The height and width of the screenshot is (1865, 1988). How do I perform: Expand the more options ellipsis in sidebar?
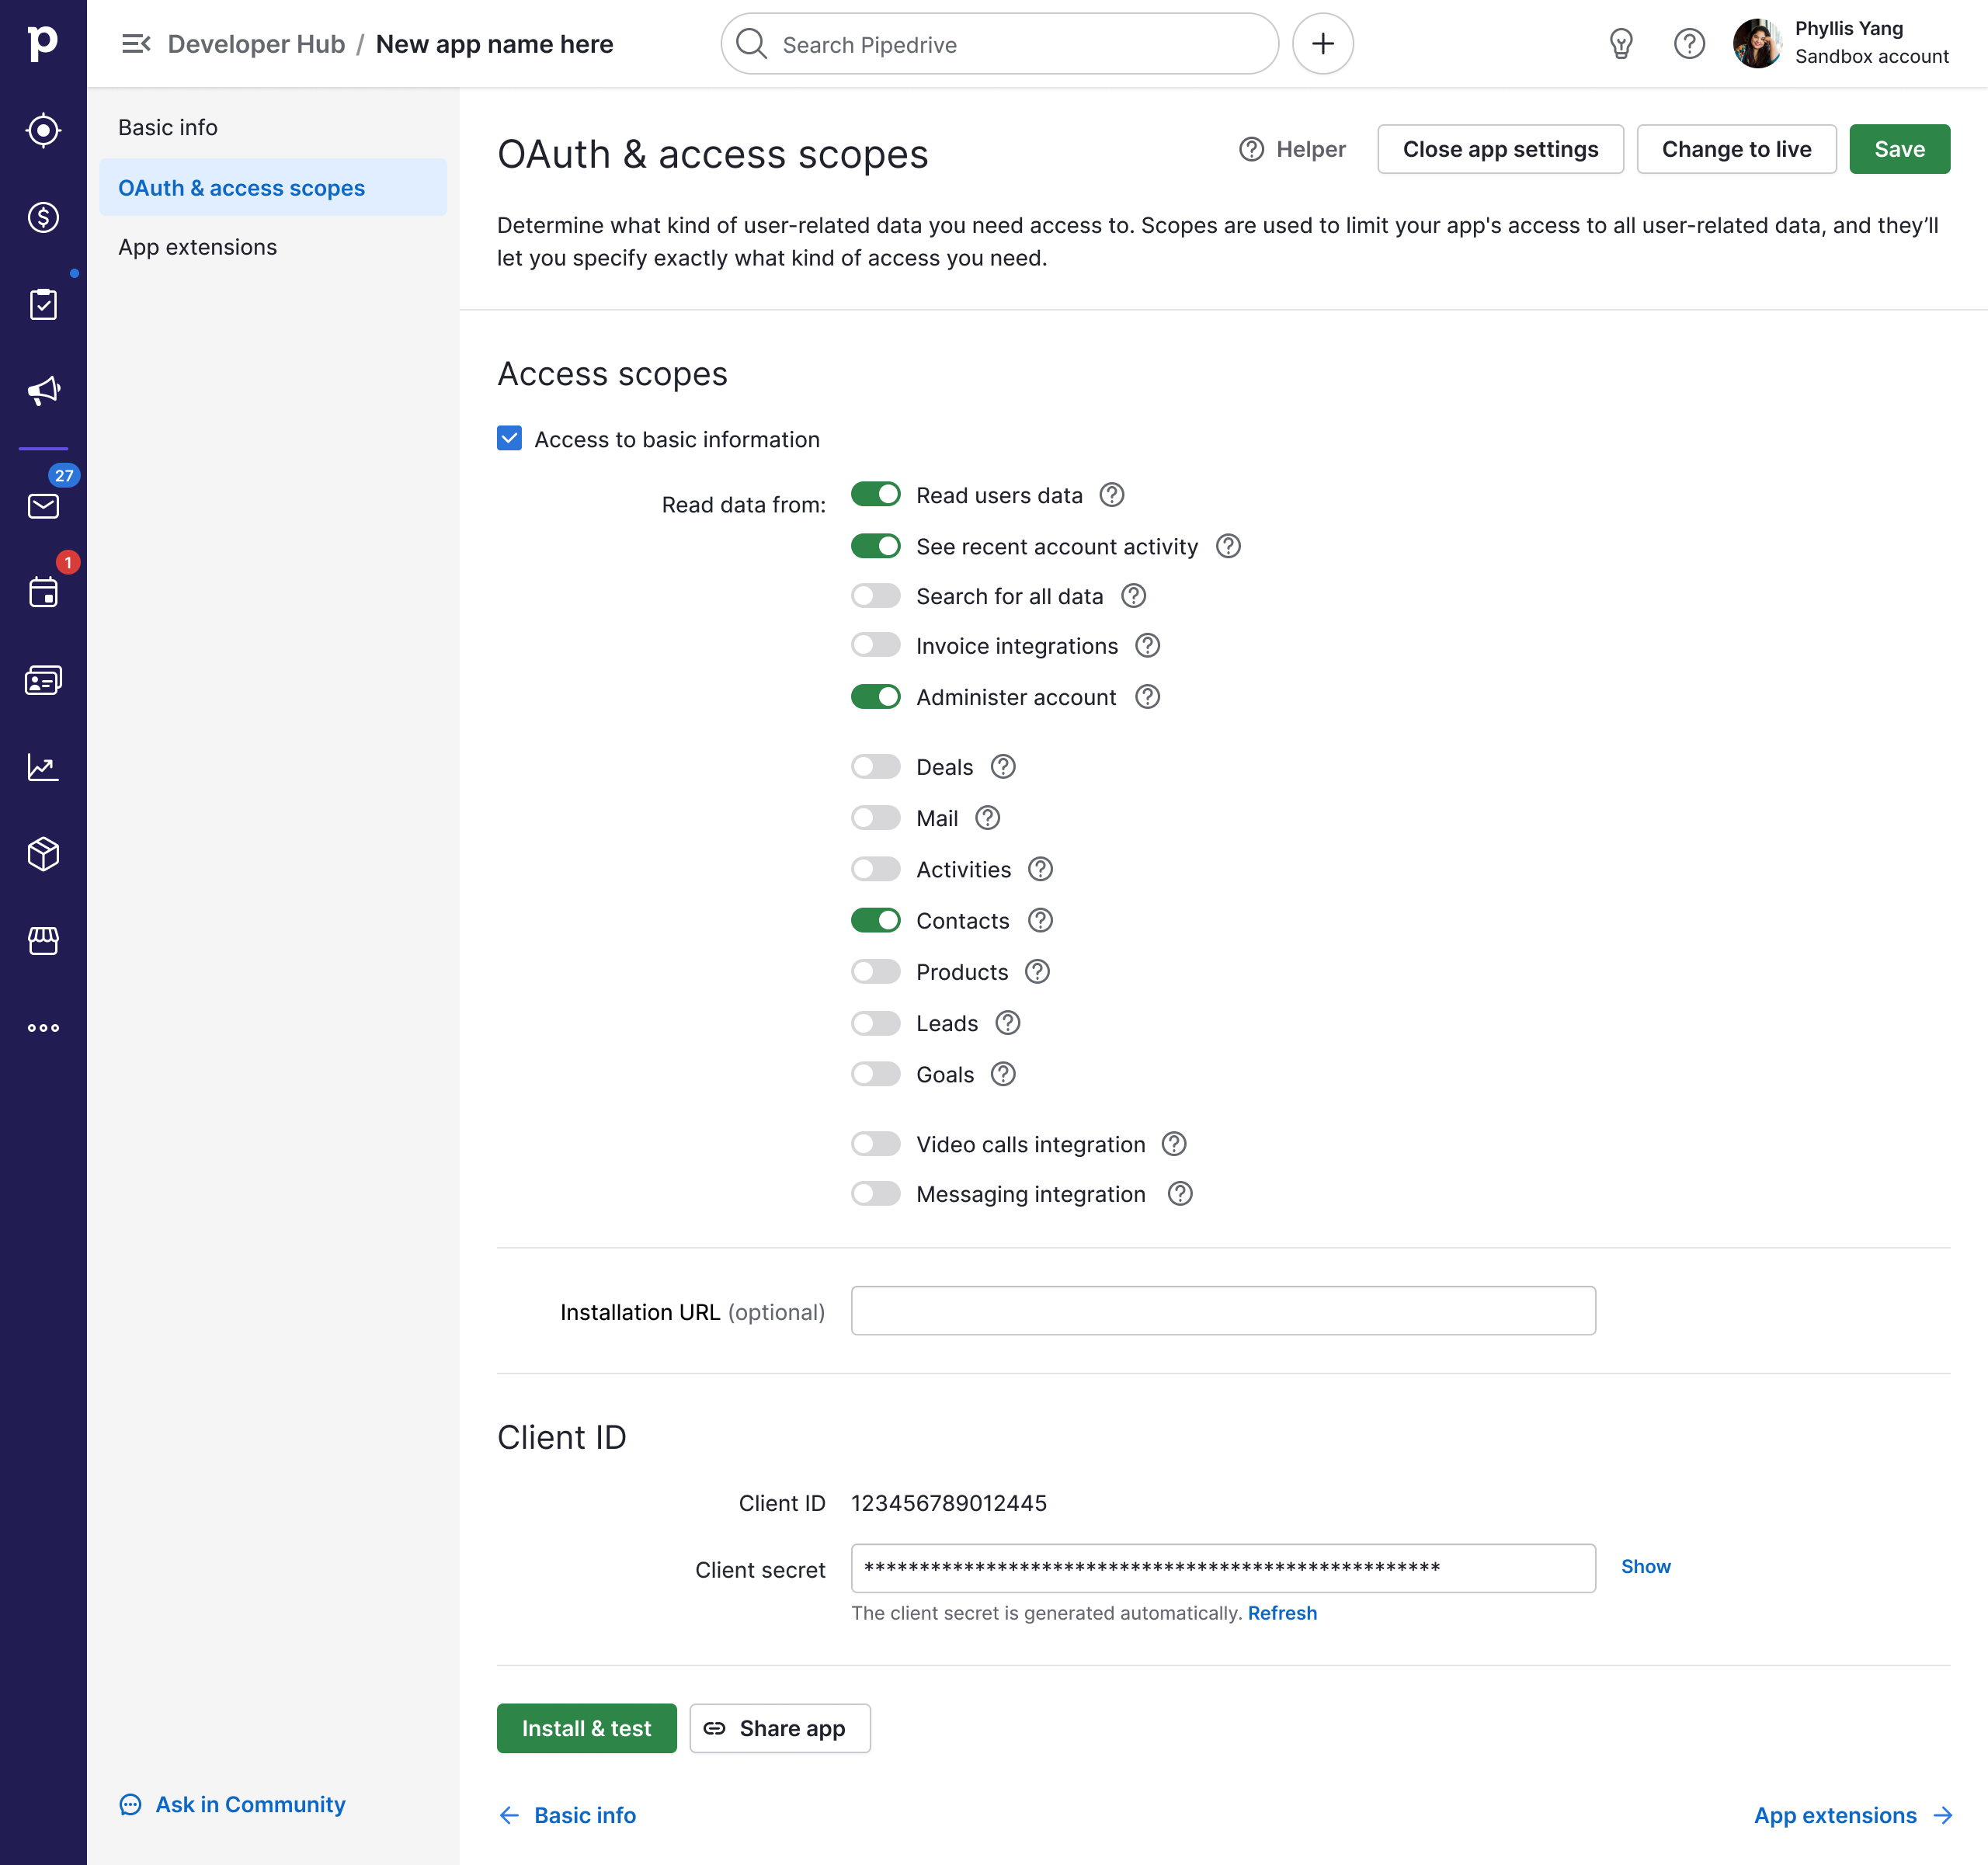[x=43, y=1028]
